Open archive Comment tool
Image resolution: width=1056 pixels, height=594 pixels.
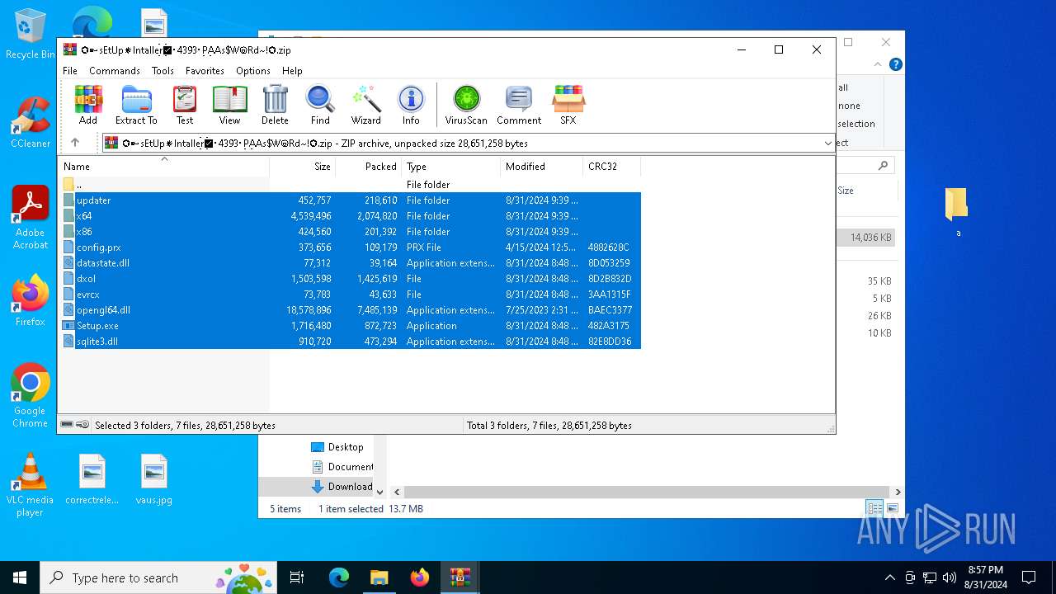coord(518,105)
